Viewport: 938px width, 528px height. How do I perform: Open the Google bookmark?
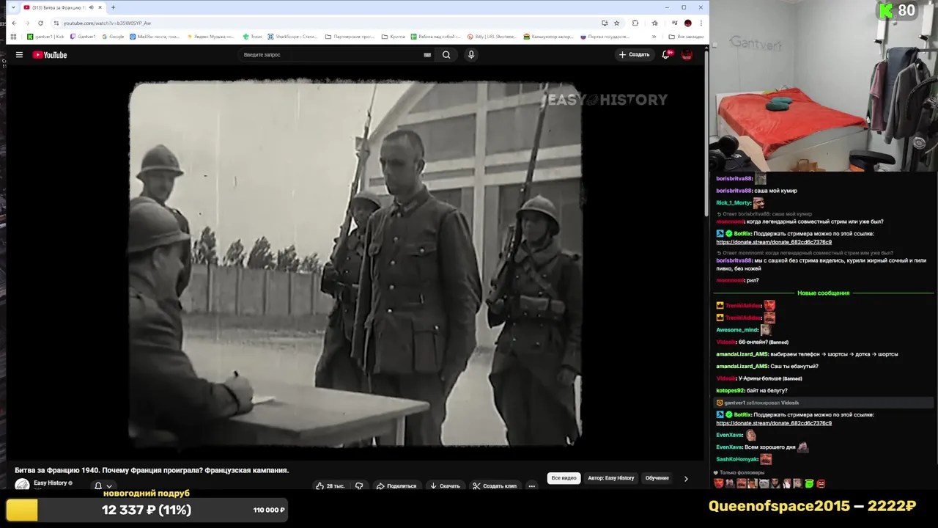pos(113,37)
